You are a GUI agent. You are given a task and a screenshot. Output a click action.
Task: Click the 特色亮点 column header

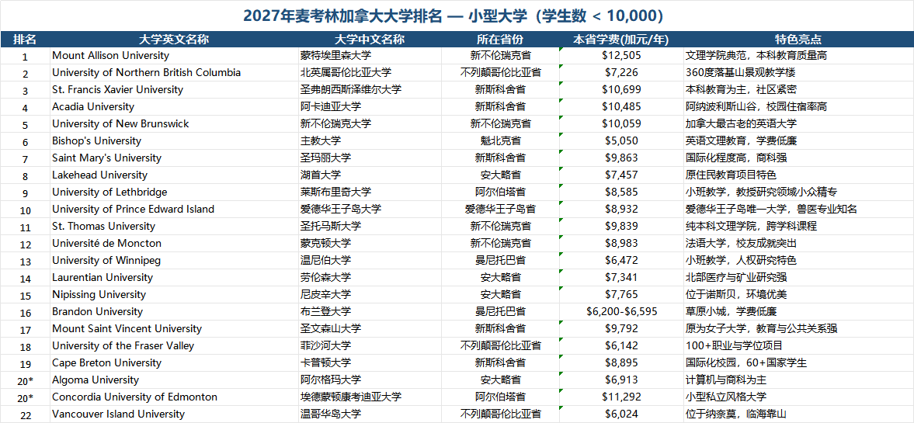click(798, 40)
